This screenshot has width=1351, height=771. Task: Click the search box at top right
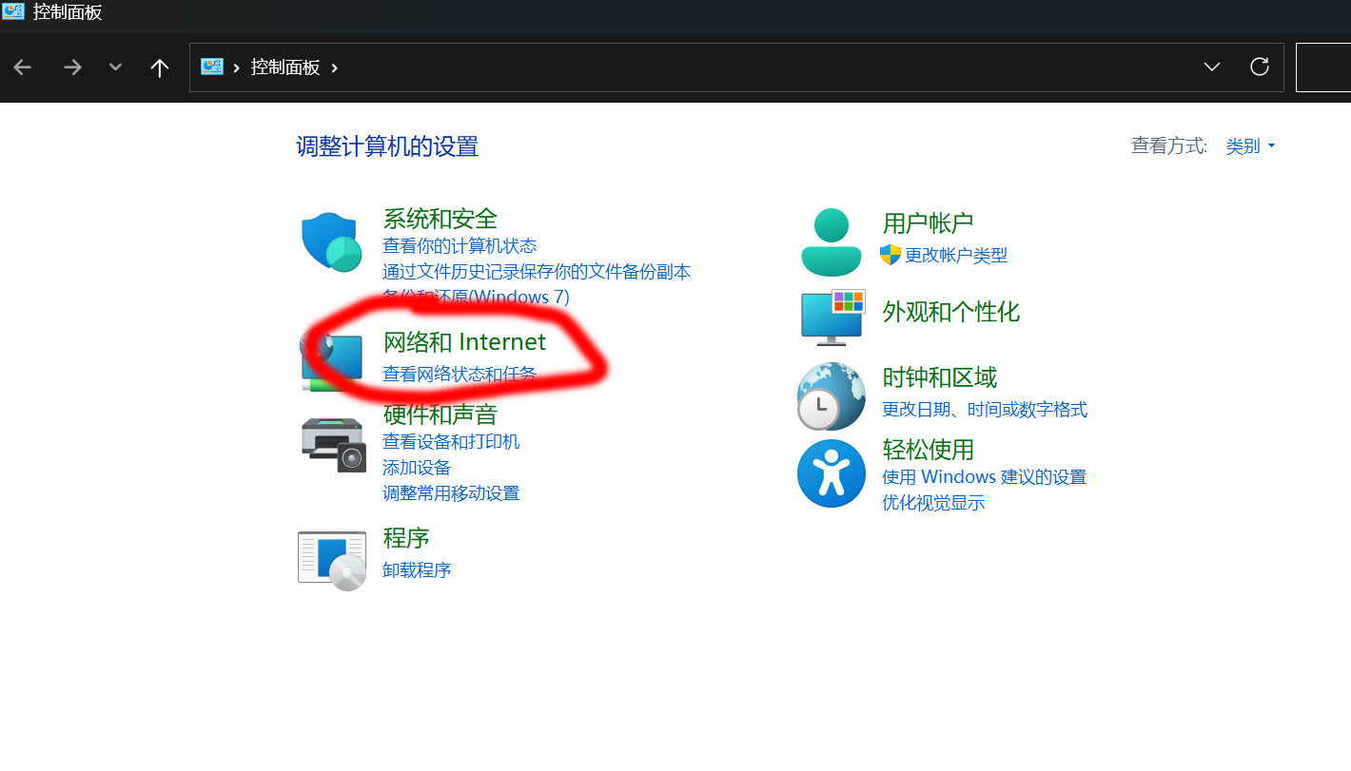tap(1324, 67)
